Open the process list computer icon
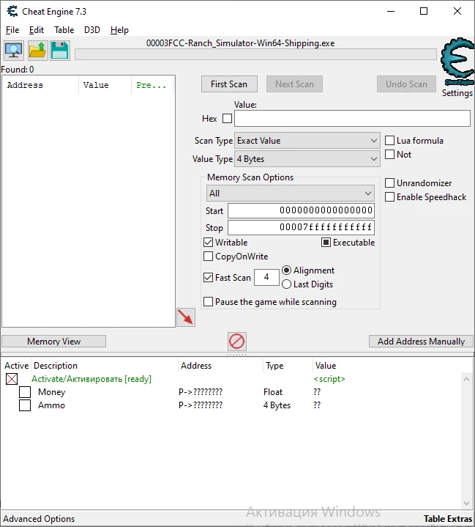Viewport: 475px width, 527px height. tap(14, 51)
